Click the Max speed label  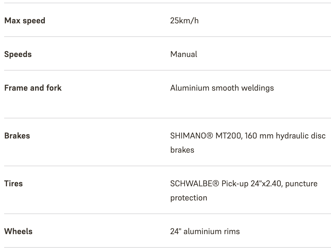click(25, 21)
